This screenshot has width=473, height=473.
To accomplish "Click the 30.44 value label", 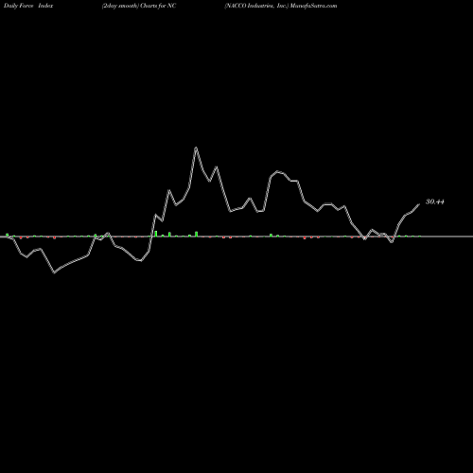I will click(x=435, y=201).
